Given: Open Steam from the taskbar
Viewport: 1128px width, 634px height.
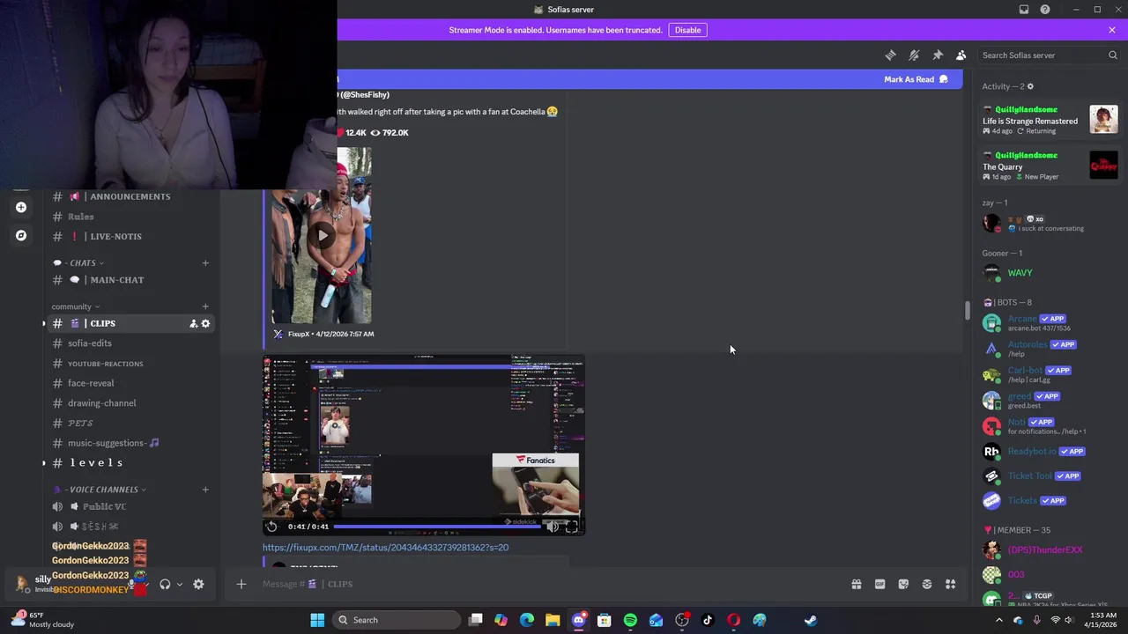Looking at the screenshot, I should click(811, 620).
